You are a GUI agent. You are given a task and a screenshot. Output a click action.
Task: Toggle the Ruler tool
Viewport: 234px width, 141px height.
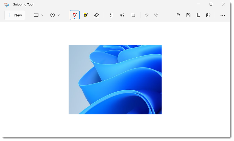[x=111, y=15]
